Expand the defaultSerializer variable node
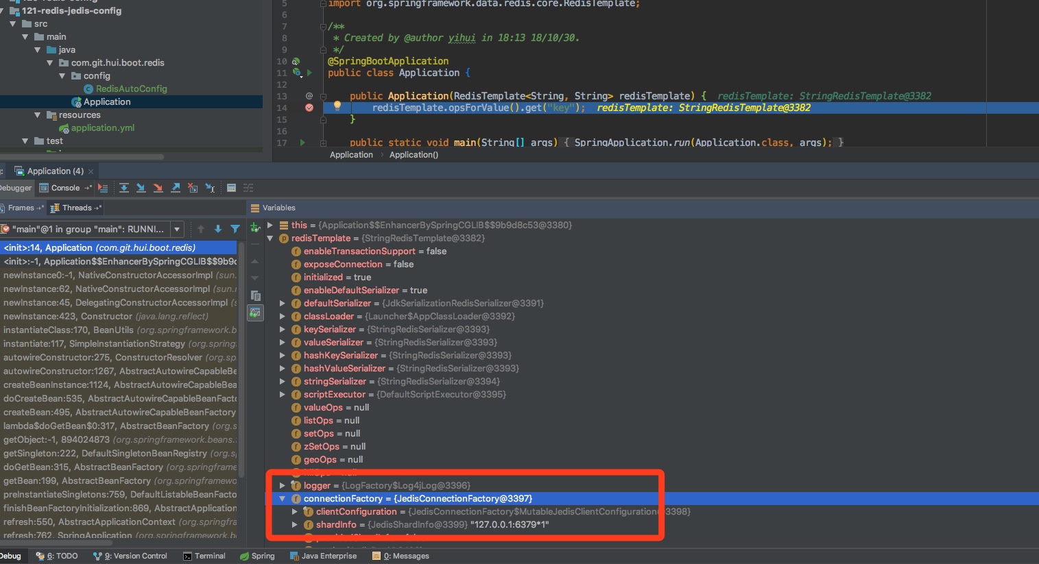 pyautogui.click(x=282, y=304)
